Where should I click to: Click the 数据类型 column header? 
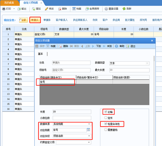64,29
